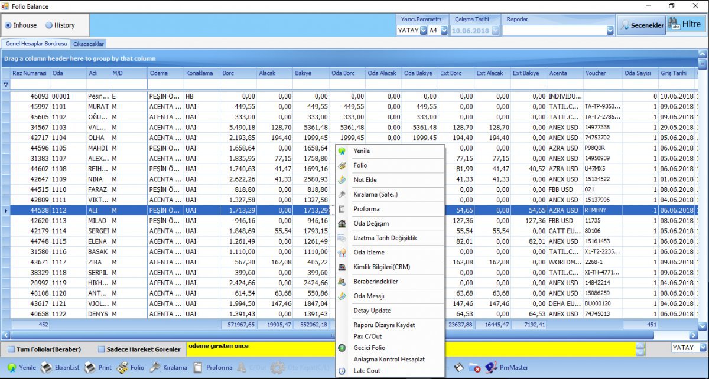The image size is (709, 379).
Task: Click the Odeme column header
Action: (165, 73)
